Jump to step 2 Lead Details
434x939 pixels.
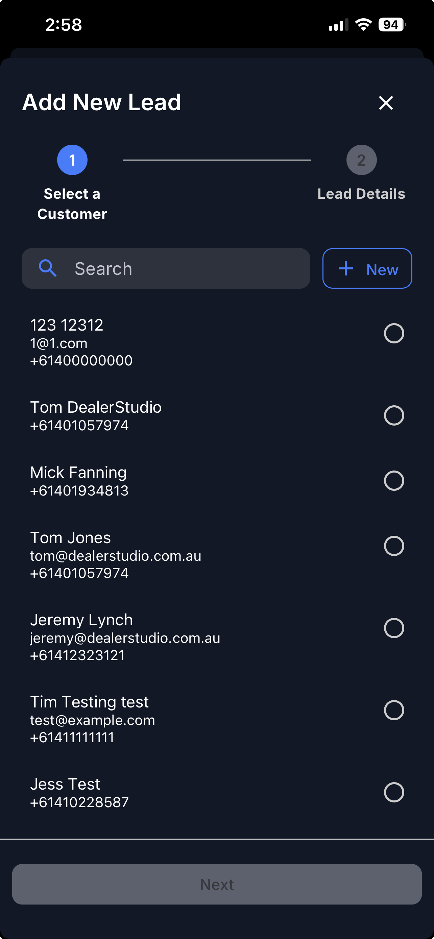(361, 160)
